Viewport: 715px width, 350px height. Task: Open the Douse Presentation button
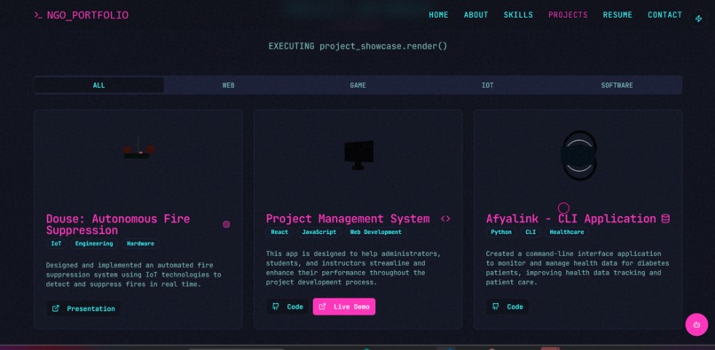pos(83,308)
